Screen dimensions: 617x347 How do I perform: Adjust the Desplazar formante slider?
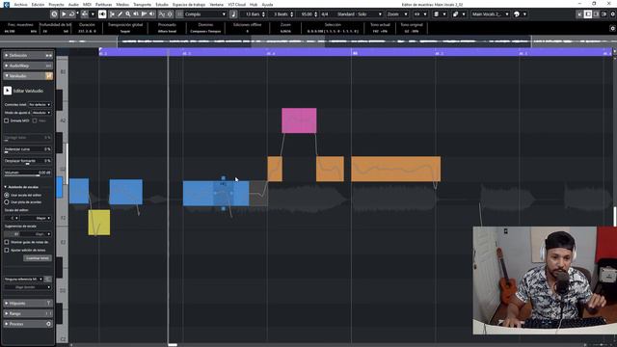click(x=28, y=162)
